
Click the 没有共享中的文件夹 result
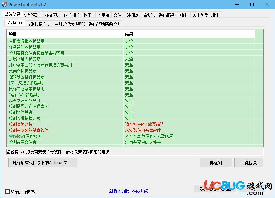click(x=143, y=142)
